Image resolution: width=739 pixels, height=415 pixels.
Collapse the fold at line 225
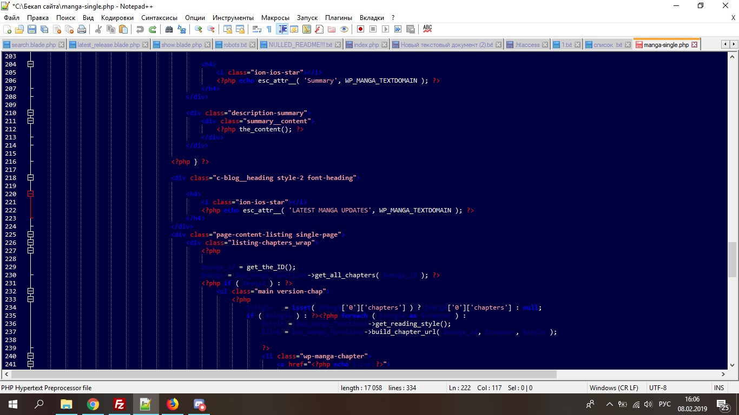(30, 235)
